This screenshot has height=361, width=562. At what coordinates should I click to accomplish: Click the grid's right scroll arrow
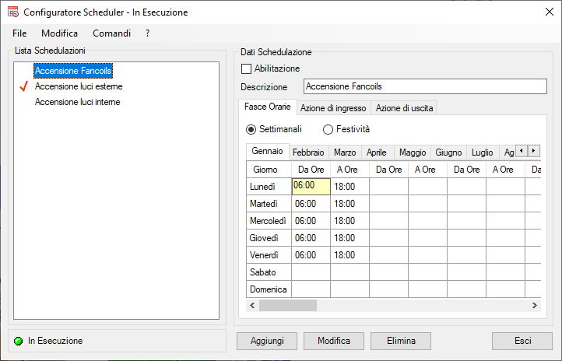tap(534, 306)
